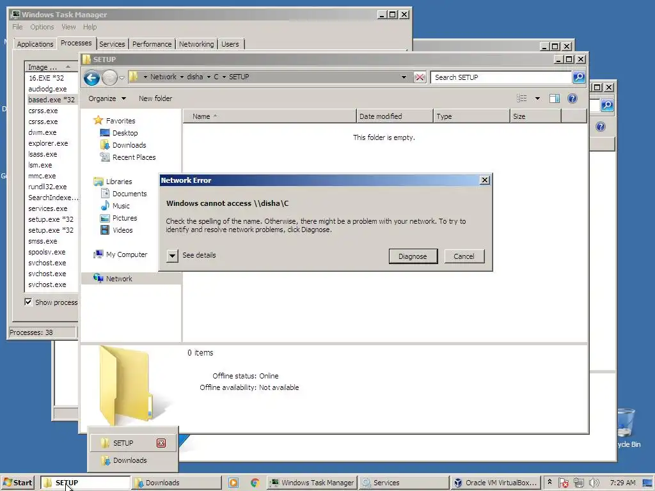Open the Music library
Viewport: 655px width, 491px height.
point(121,206)
